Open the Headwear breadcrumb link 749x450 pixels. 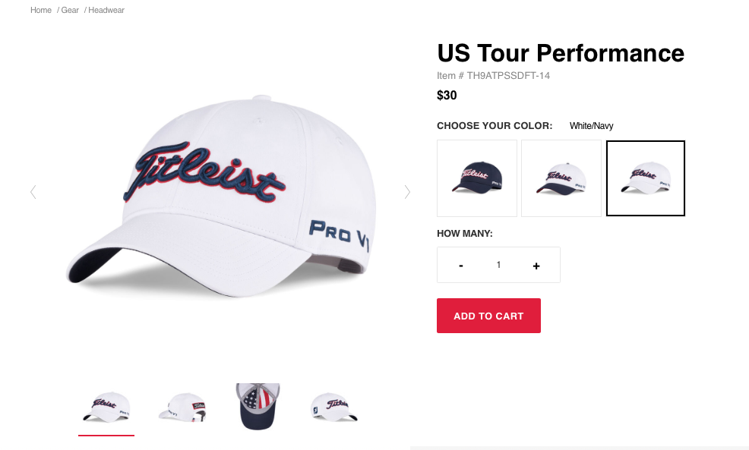[106, 10]
